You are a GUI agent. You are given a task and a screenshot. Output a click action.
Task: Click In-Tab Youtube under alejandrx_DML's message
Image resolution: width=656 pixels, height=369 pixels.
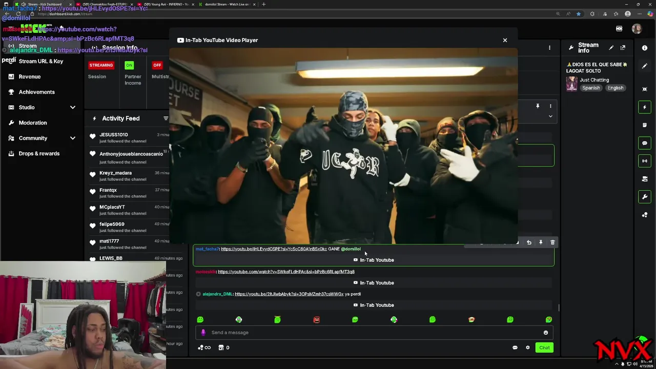pos(374,305)
